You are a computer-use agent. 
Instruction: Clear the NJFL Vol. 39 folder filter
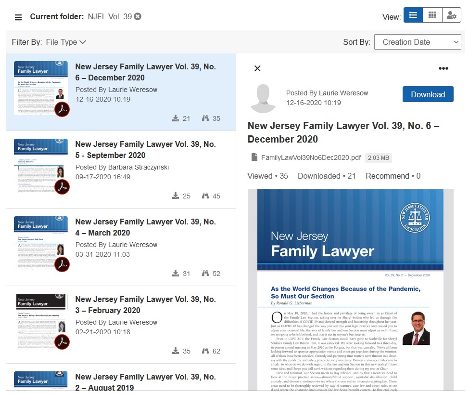138,16
